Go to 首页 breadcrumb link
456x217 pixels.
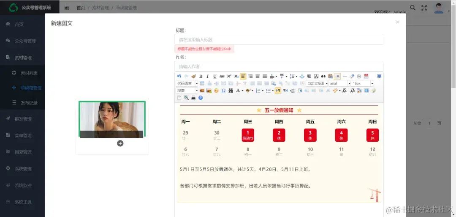(81, 8)
